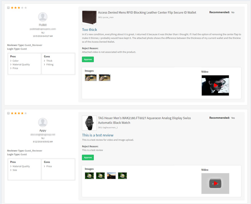
Task: Open the 'This is a test review' heading
Action: (x=98, y=135)
